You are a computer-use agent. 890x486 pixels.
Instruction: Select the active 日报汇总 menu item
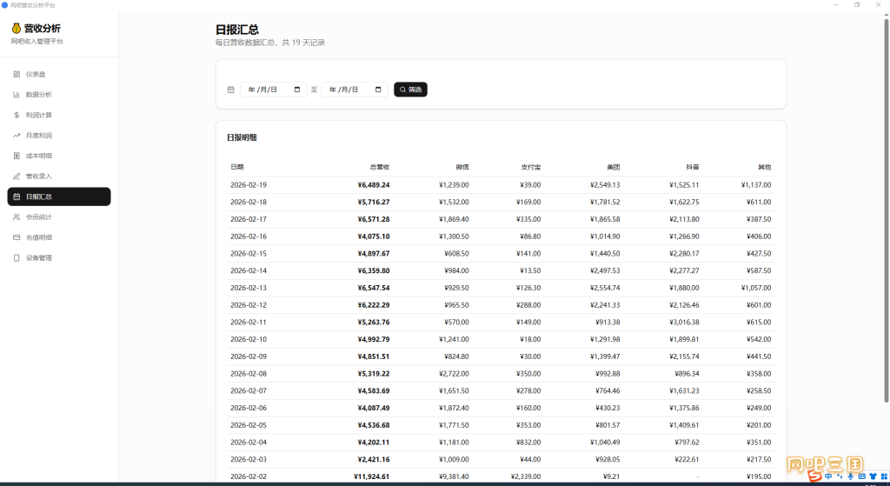59,197
